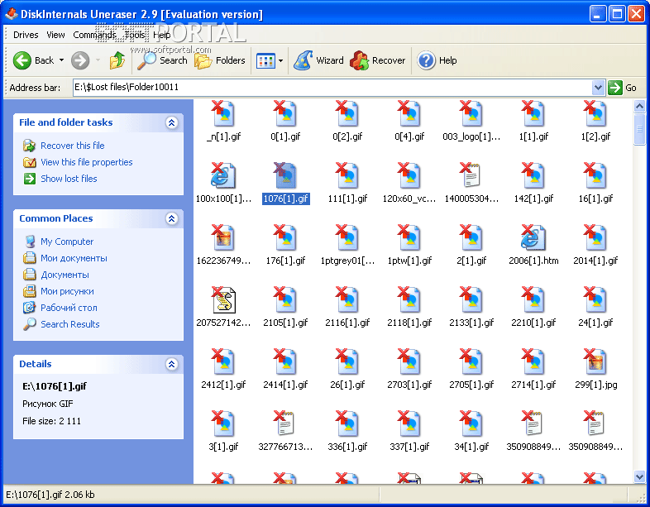Viewport: 650px width, 507px height.
Task: Open the Drives menu
Action: point(26,35)
